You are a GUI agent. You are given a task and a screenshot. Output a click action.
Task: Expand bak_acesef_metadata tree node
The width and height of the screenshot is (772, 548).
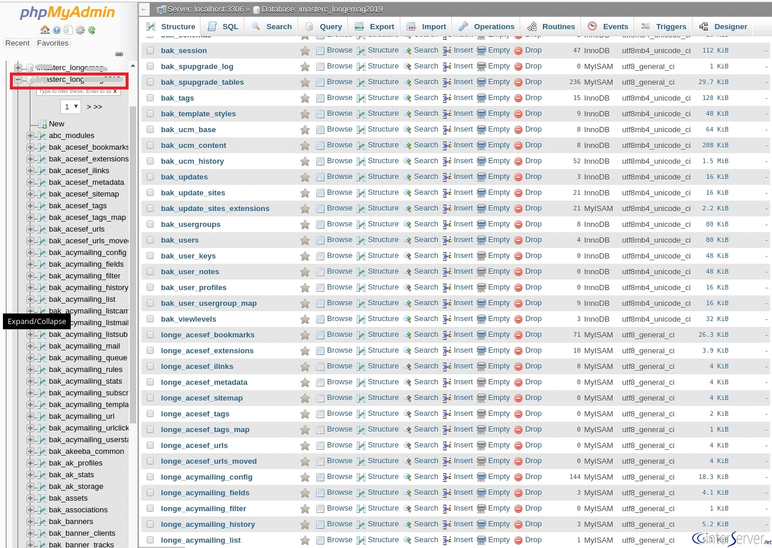pyautogui.click(x=30, y=182)
